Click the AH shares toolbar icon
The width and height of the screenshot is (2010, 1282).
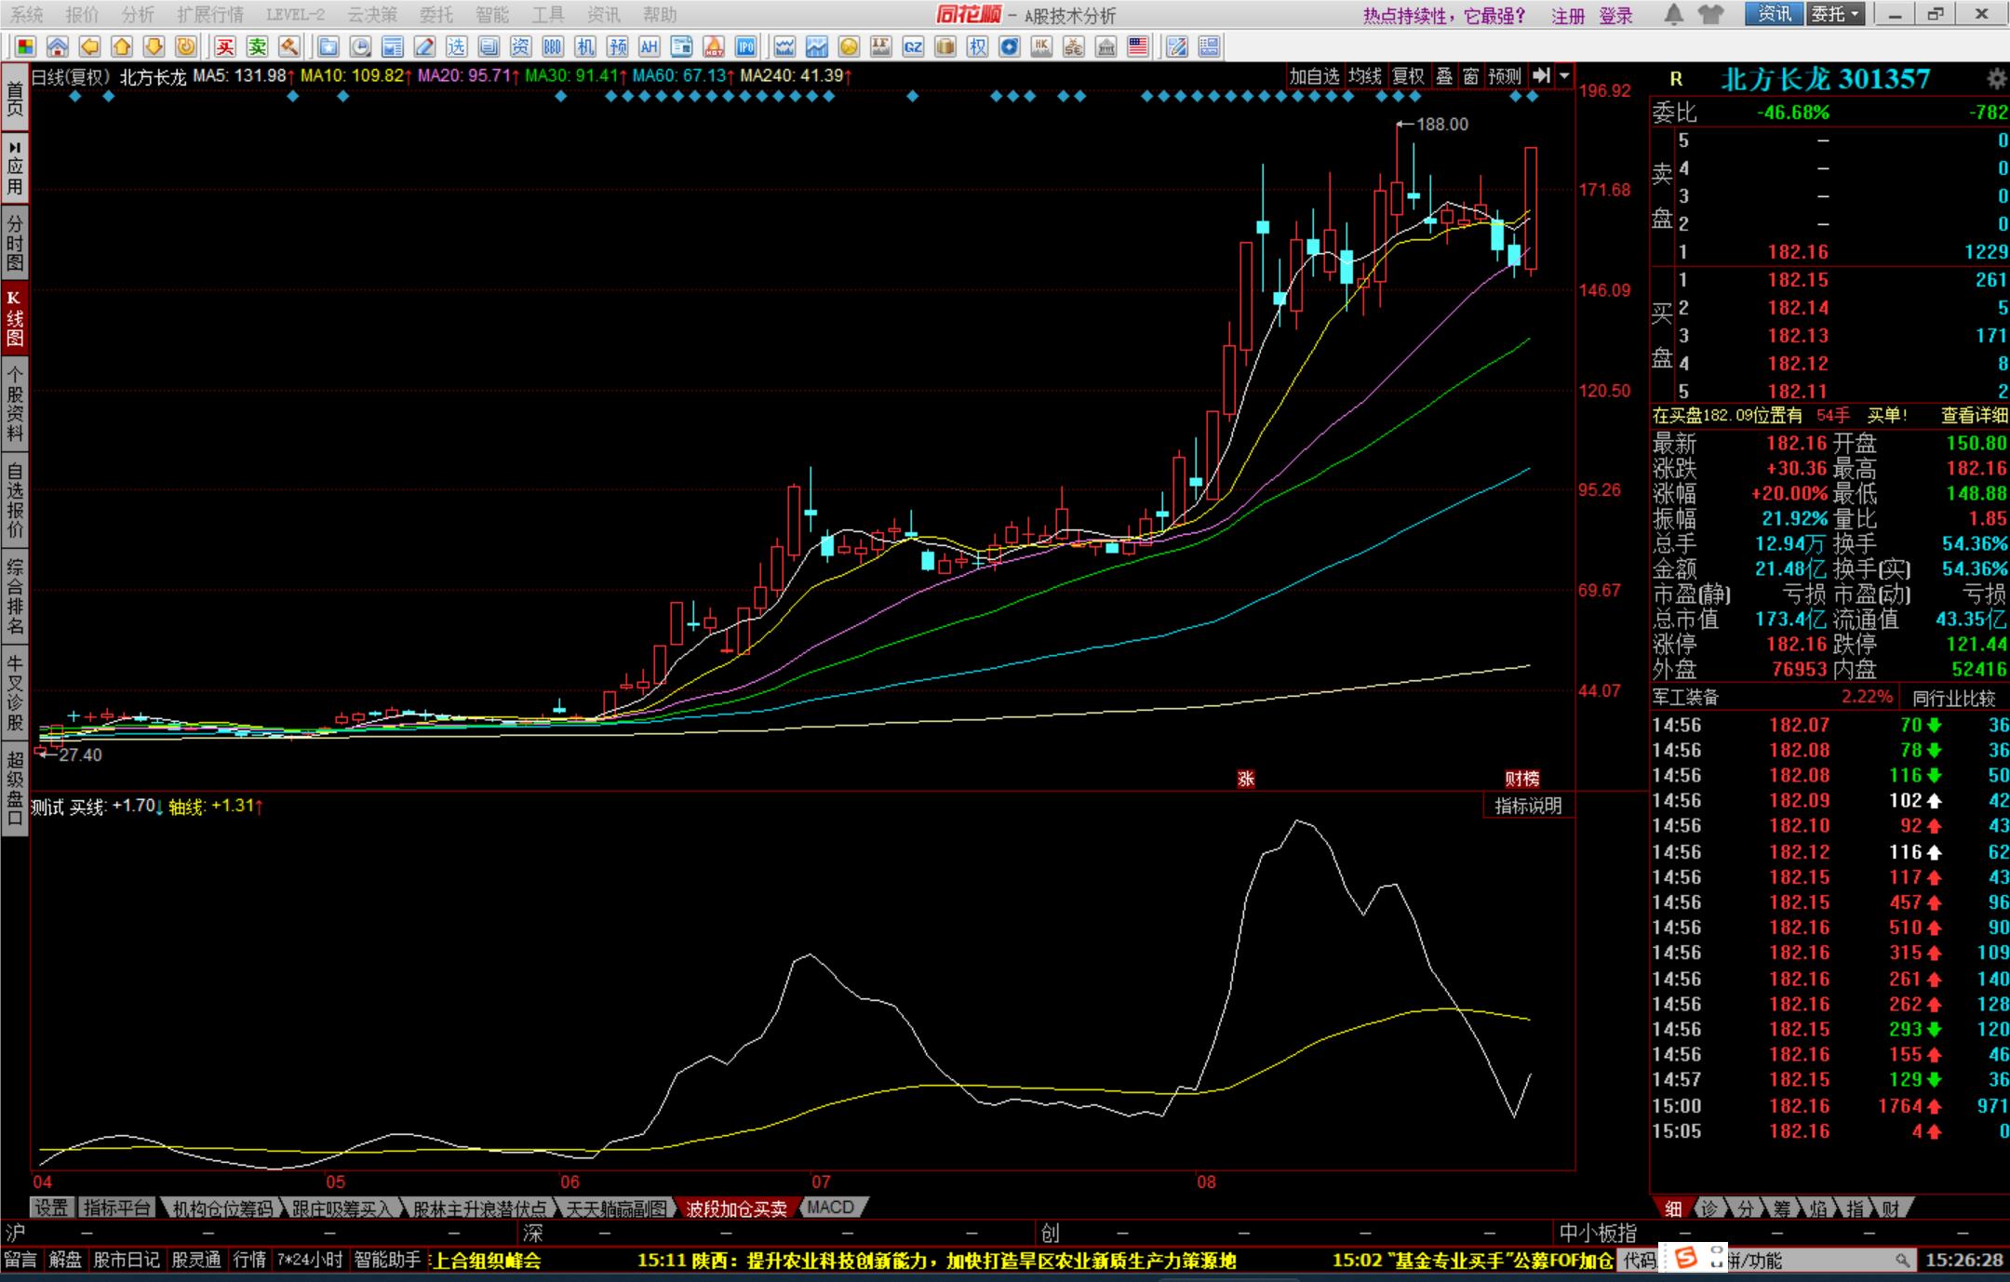[x=649, y=47]
